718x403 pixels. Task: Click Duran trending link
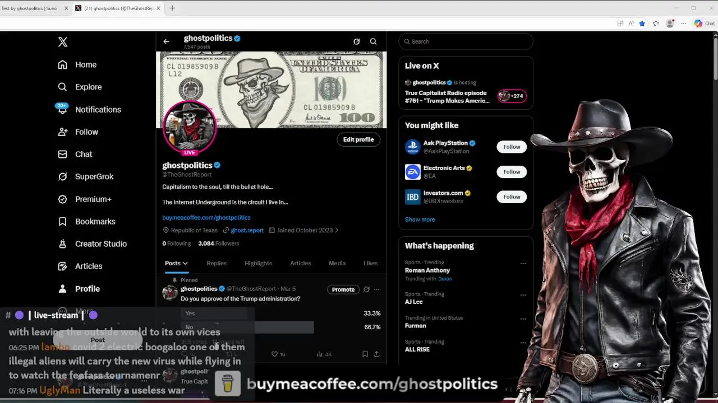[x=445, y=279]
